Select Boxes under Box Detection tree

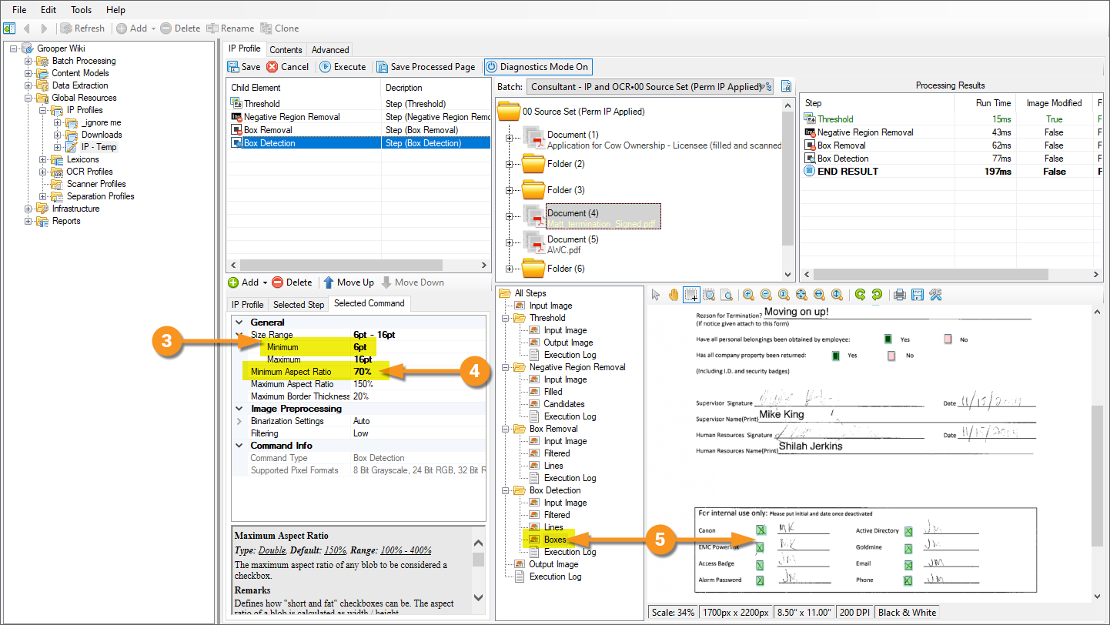(554, 540)
